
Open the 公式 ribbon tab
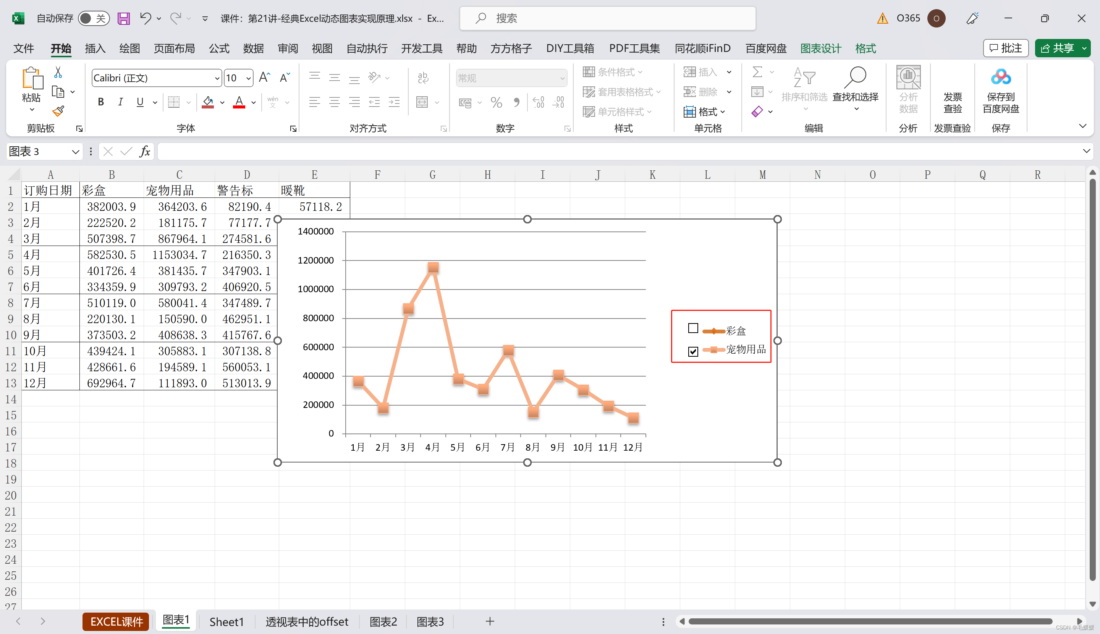pos(219,49)
